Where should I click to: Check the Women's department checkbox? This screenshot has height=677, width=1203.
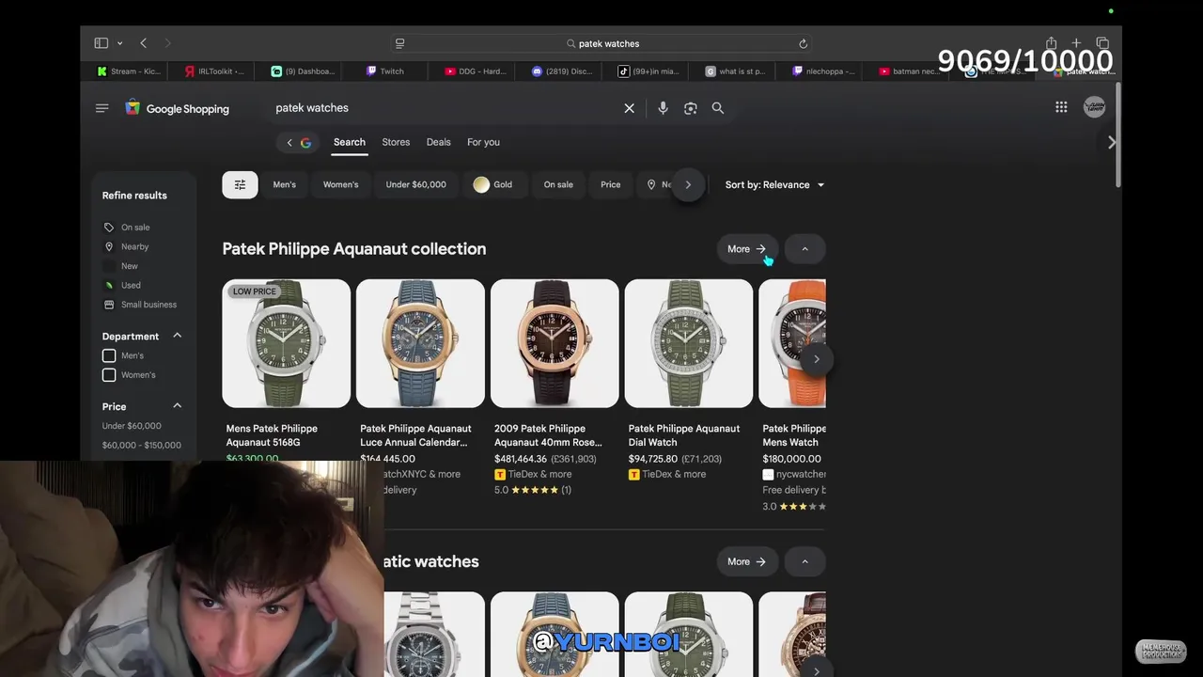109,375
